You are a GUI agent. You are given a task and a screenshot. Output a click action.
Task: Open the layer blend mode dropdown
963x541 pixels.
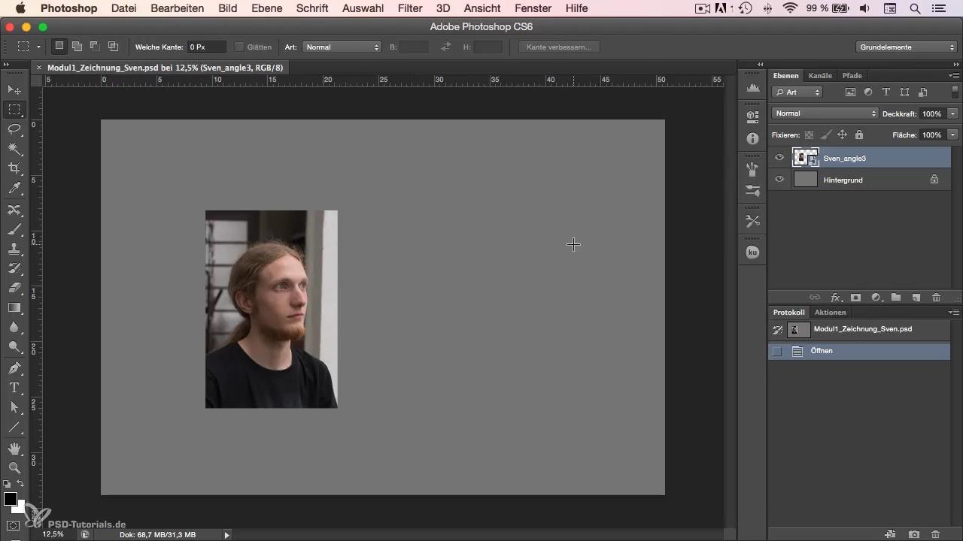(825, 113)
